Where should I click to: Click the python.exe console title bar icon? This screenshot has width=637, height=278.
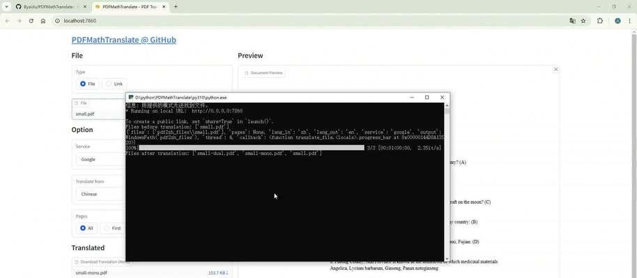[x=131, y=97]
